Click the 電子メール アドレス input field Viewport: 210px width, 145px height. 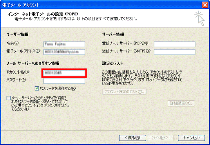tap(64, 52)
